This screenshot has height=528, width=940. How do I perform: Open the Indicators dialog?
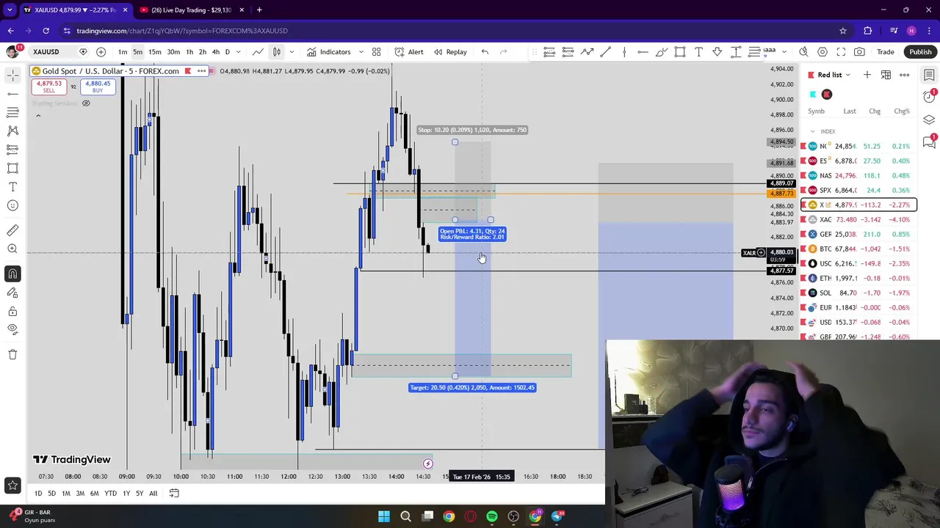[328, 52]
